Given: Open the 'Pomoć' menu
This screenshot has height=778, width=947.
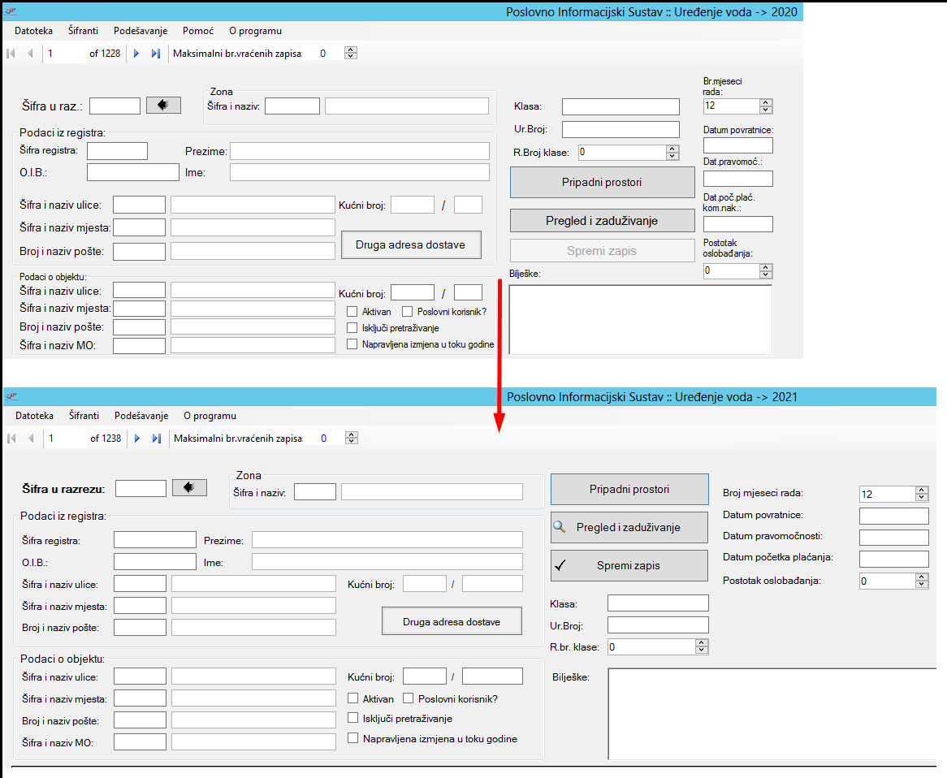Looking at the screenshot, I should [x=198, y=31].
